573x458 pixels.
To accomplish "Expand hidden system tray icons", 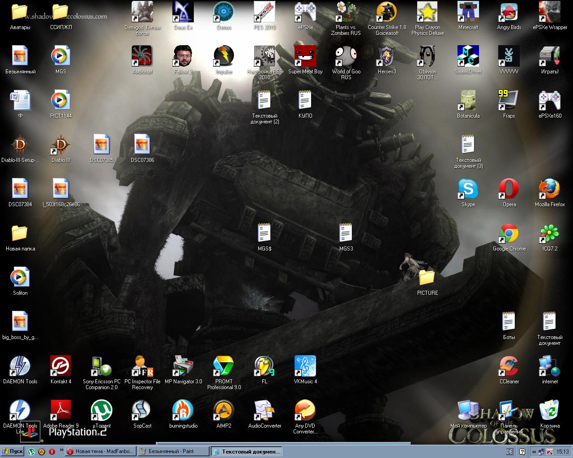I will point(534,452).
